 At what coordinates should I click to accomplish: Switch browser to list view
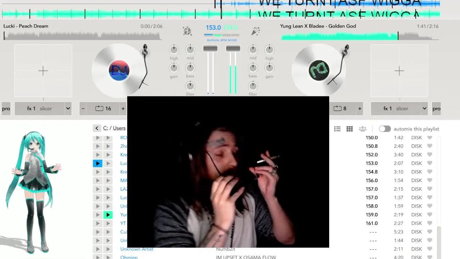[x=337, y=129]
